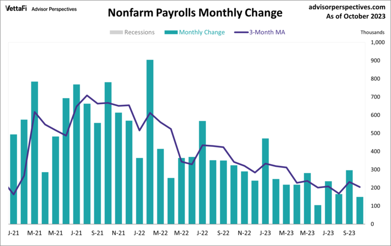Click the first teal bar at left
Viewport: 391px width, 246px height.
14,179
